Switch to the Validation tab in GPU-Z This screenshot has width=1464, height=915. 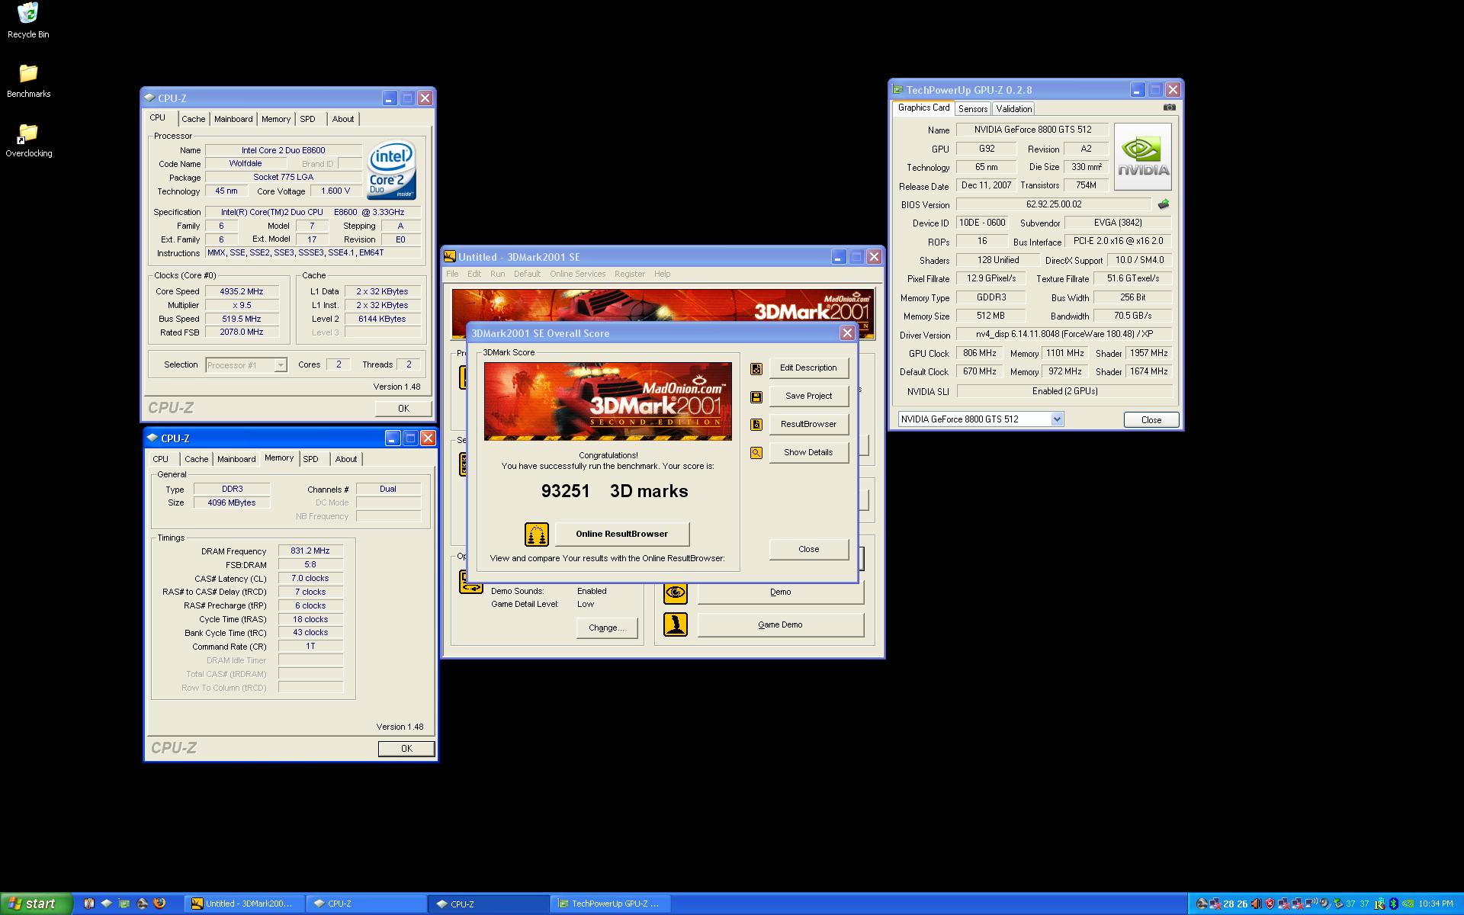[x=1014, y=109]
